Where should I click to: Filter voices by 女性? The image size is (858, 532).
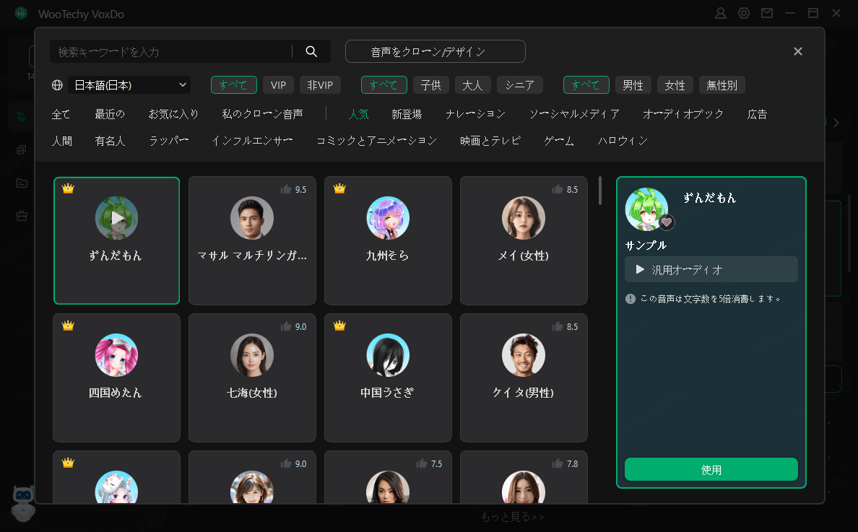tap(675, 85)
